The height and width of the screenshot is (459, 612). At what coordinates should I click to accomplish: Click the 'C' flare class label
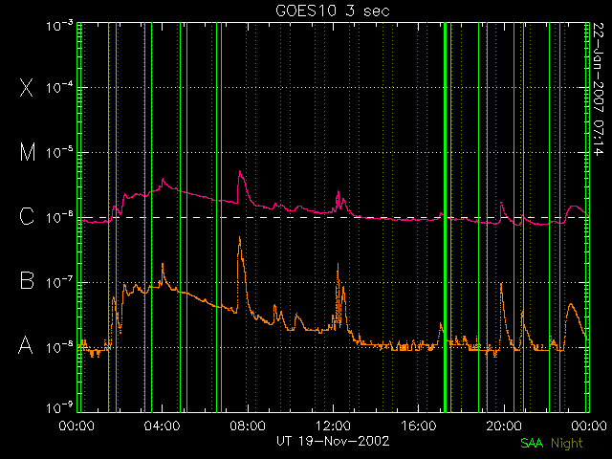(x=27, y=216)
